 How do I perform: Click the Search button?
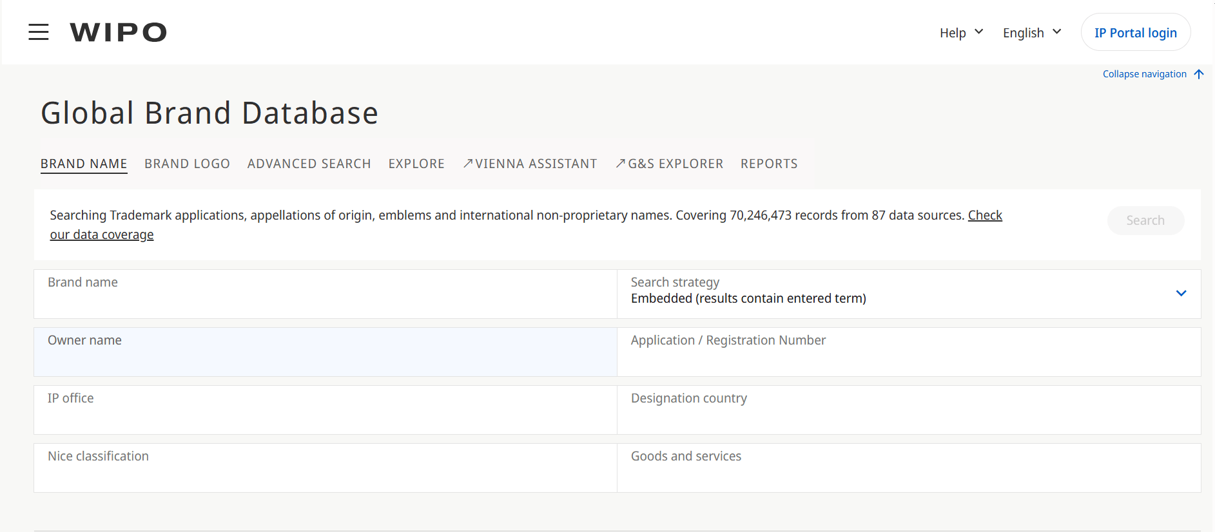point(1145,220)
